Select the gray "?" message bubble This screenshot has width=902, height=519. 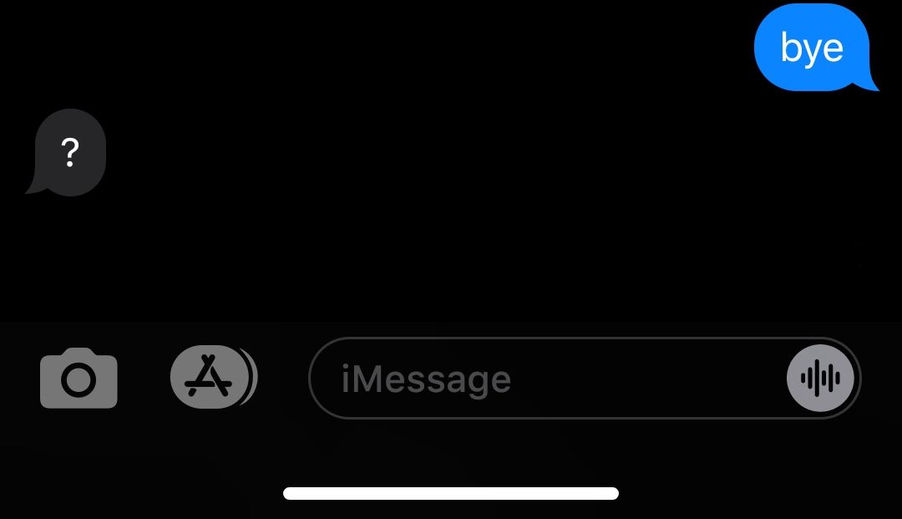(67, 152)
